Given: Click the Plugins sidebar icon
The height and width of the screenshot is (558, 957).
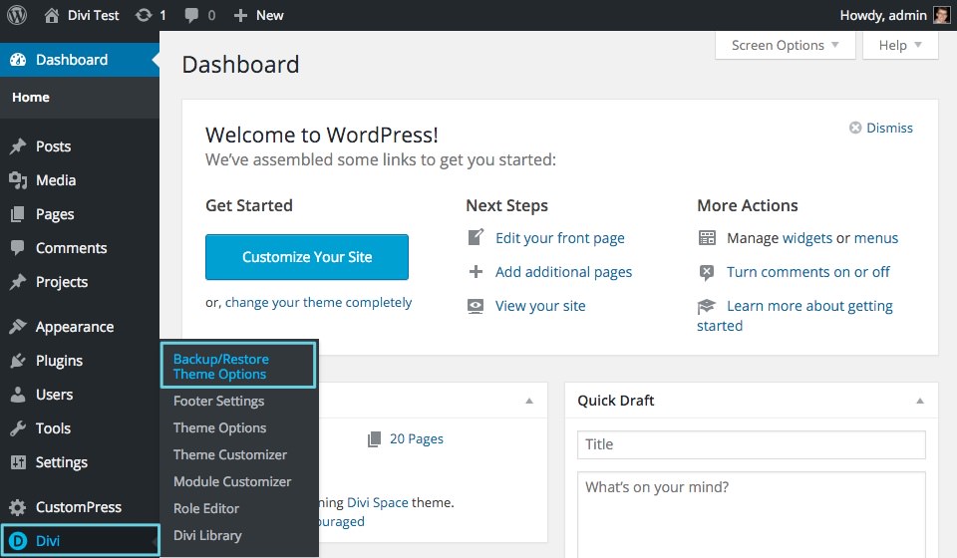Looking at the screenshot, I should pyautogui.click(x=18, y=361).
